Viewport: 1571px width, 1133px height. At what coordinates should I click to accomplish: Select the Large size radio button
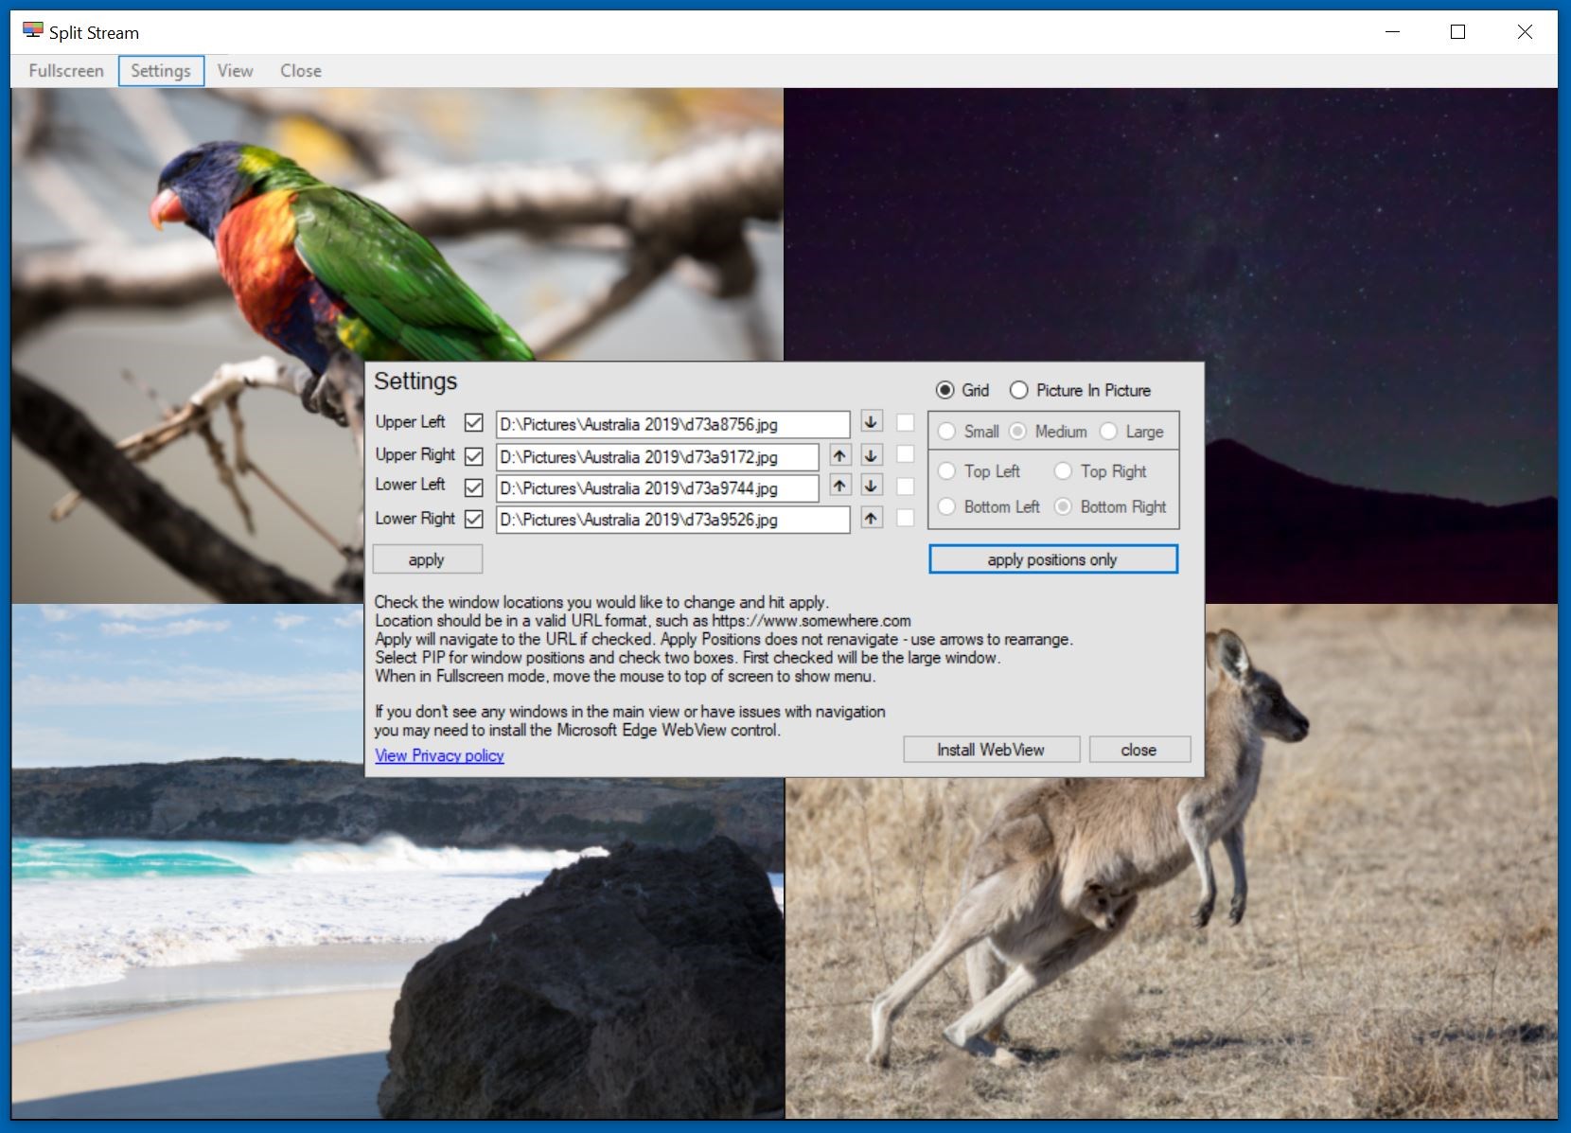pyautogui.click(x=1131, y=432)
